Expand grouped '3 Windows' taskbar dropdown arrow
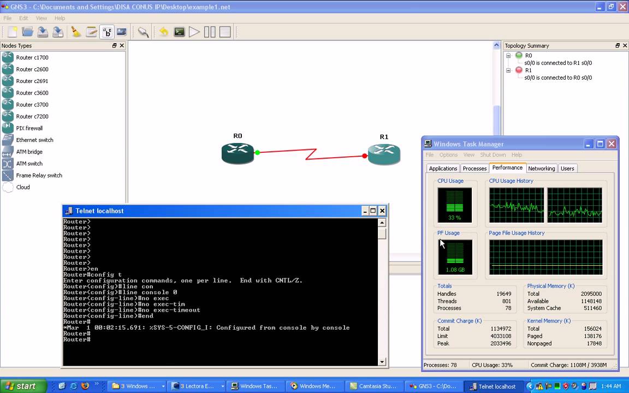Viewport: 629px width, 393px height. click(x=163, y=386)
